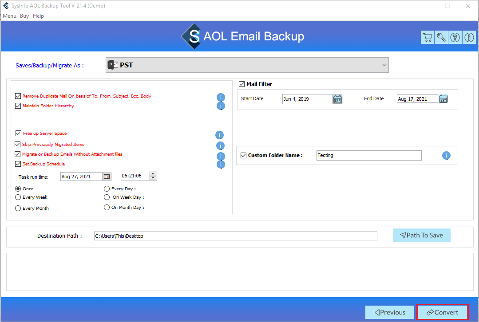Toggle Remove Duplicate Mail checkbox
Image resolution: width=479 pixels, height=322 pixels.
pos(18,96)
